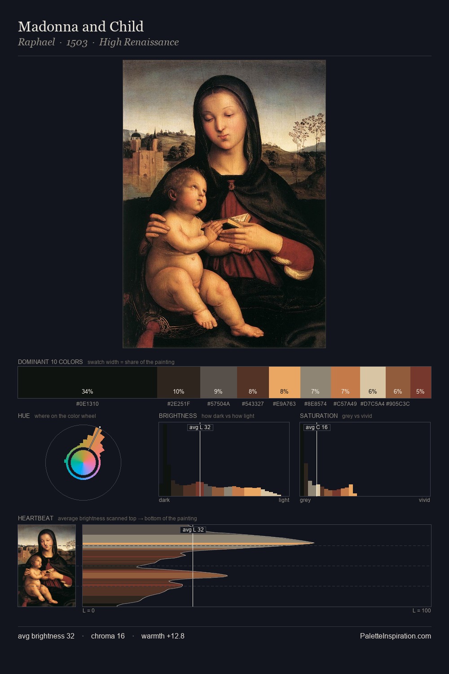449x674 pixels.
Task: Click the hue color wheel
Action: click(x=83, y=462)
